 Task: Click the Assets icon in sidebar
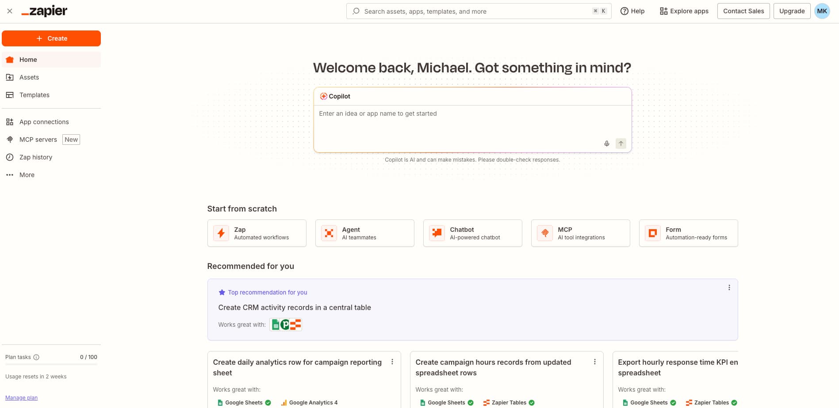pos(10,77)
